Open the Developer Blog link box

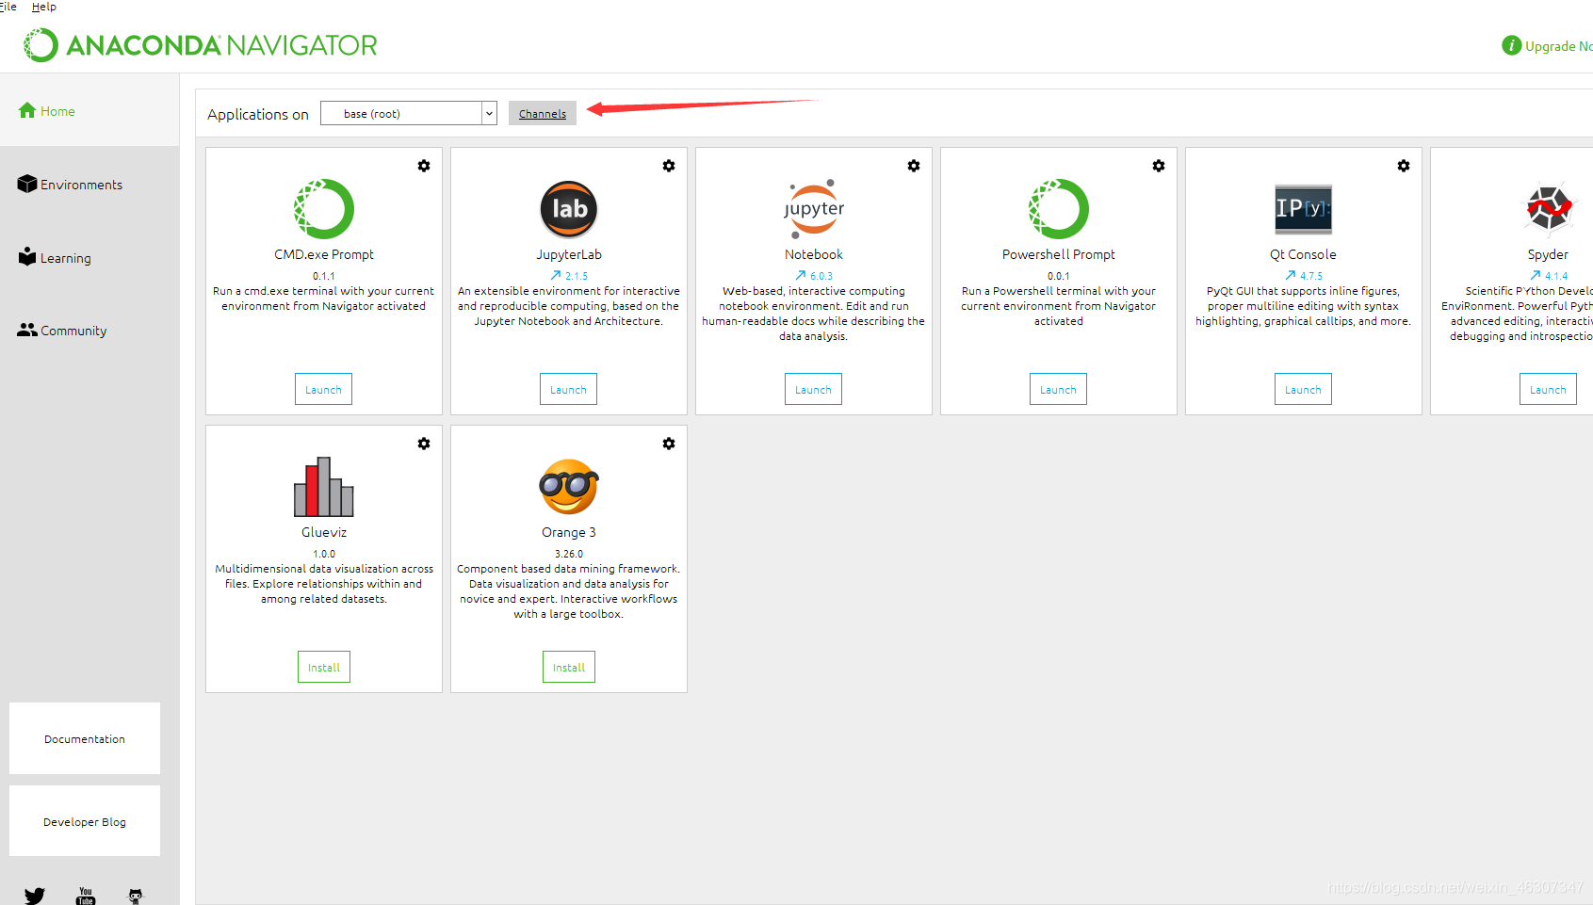tap(85, 821)
